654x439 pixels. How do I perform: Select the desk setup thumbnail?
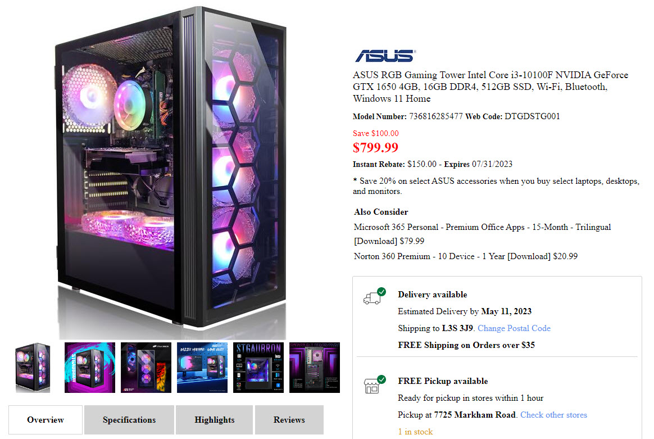pyautogui.click(x=202, y=368)
